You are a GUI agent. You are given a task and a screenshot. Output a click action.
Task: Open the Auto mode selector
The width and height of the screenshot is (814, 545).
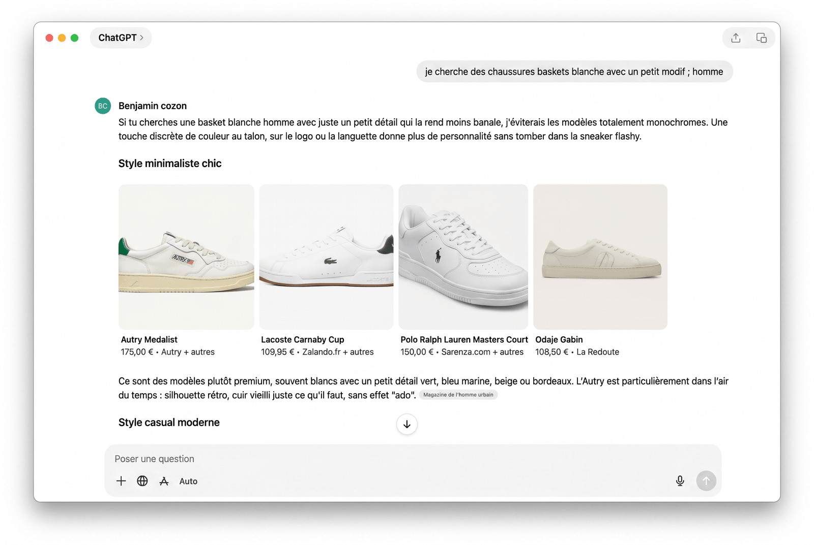pyautogui.click(x=188, y=482)
